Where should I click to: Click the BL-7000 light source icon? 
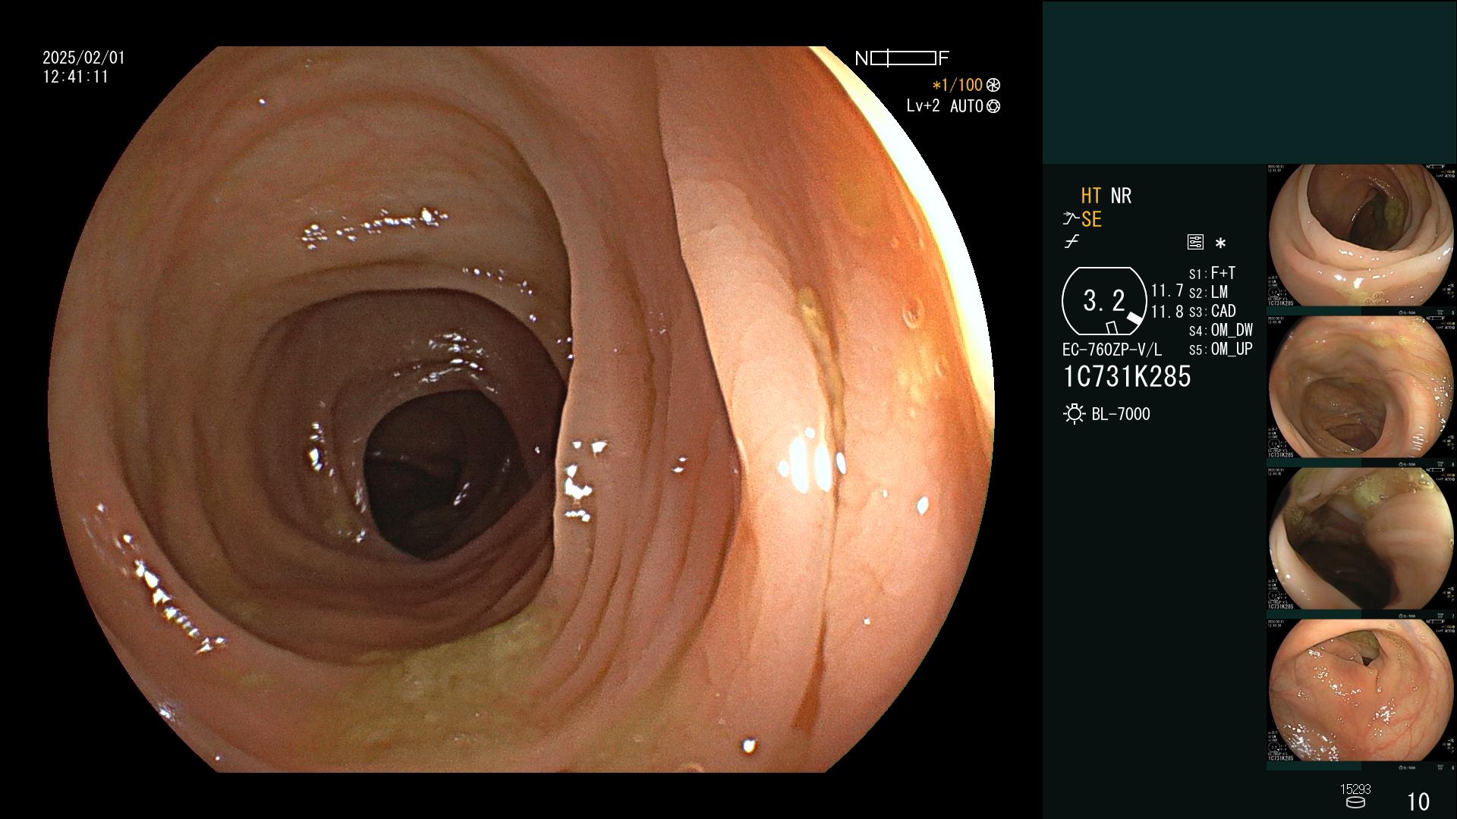1075,414
